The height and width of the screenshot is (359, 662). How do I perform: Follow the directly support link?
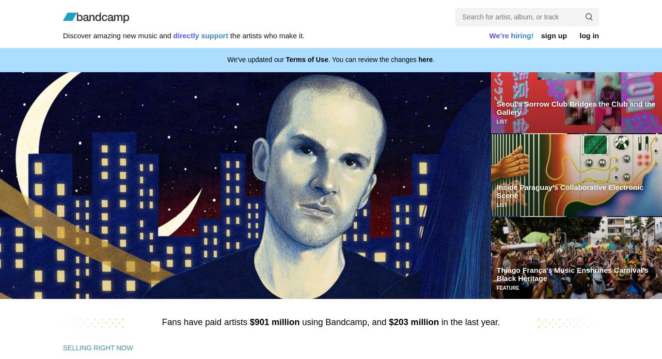201,36
